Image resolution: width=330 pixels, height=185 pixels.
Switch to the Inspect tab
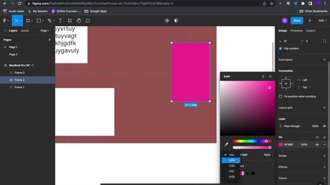coord(310,31)
